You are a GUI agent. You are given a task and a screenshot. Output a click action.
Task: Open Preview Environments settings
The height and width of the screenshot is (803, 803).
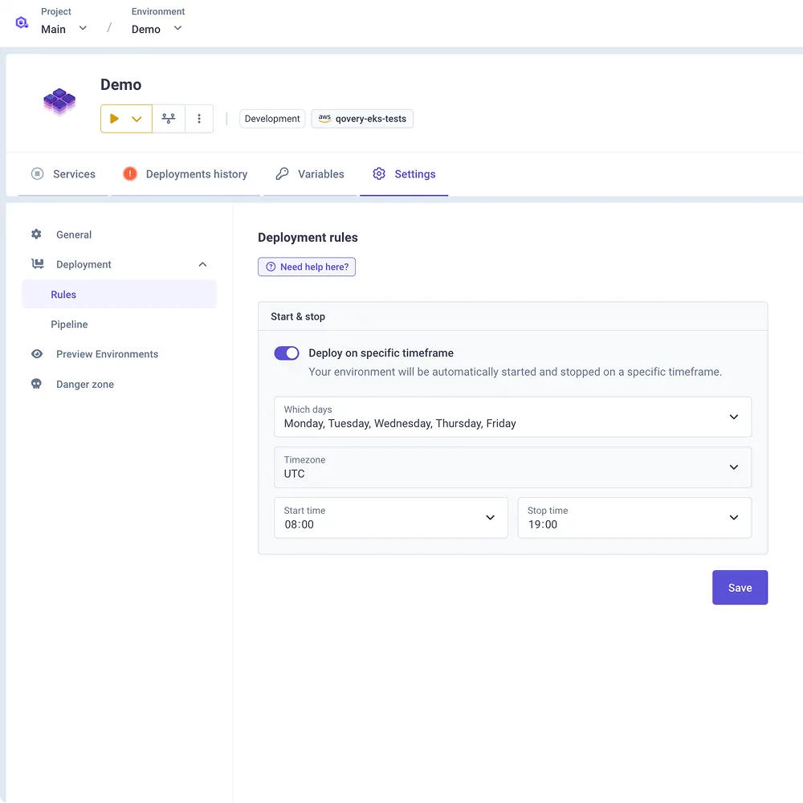pyautogui.click(x=120, y=354)
